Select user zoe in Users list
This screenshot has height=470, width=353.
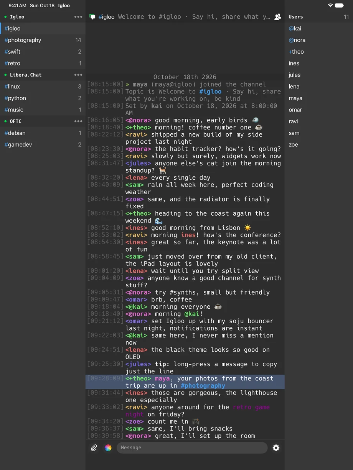click(x=319, y=144)
